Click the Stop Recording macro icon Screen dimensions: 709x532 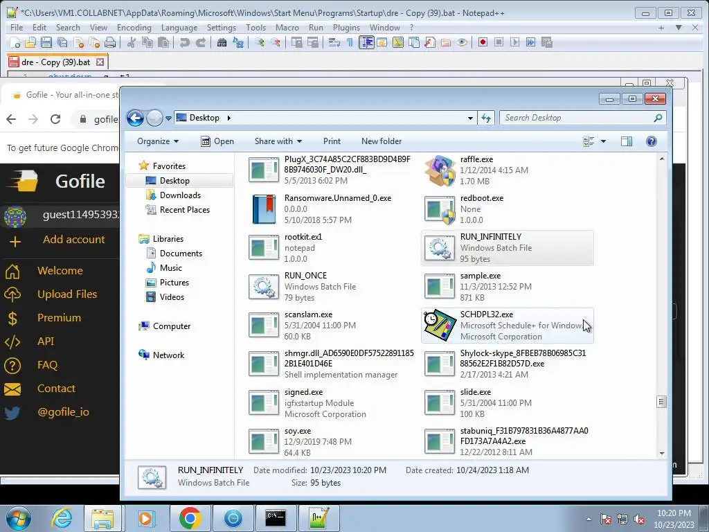click(499, 42)
